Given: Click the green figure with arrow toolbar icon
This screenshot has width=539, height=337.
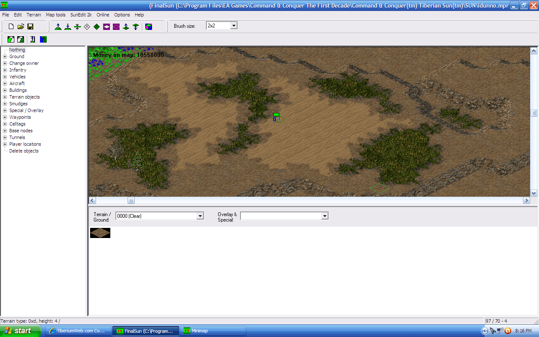Looking at the screenshot, I should tap(33, 40).
